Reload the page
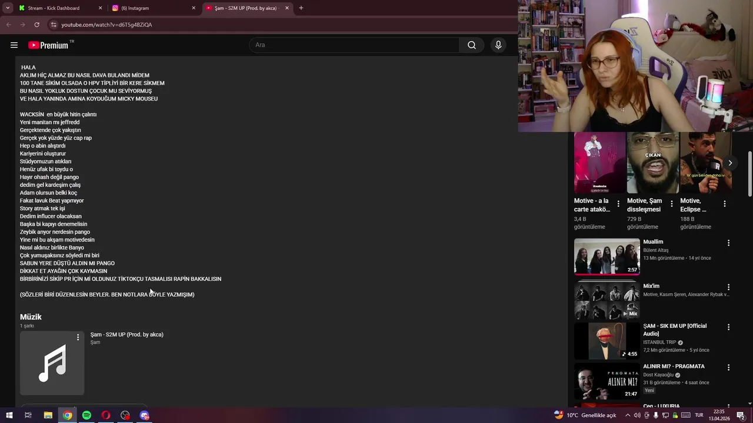The width and height of the screenshot is (753, 423). 36,25
